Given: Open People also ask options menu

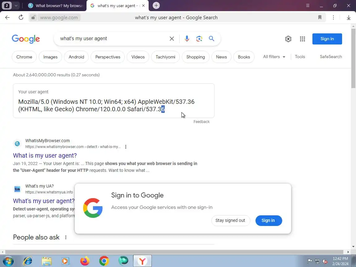Looking at the screenshot, I should click(x=66, y=237).
